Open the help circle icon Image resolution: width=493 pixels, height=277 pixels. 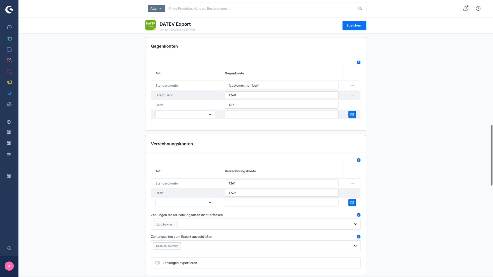point(478,8)
